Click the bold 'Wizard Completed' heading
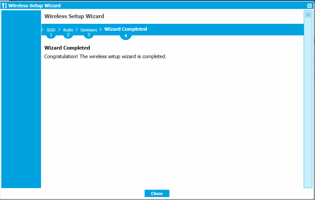Screen dimensions: 315x200 point(67,48)
